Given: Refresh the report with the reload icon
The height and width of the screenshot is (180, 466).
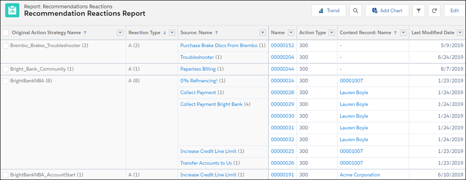Looking at the screenshot, I should pyautogui.click(x=434, y=11).
